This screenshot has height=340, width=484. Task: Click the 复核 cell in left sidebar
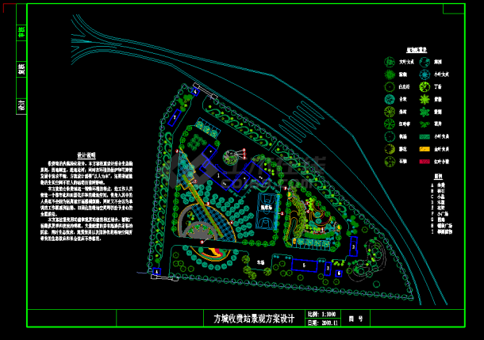point(22,69)
